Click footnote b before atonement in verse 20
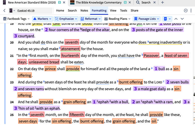The image size is (195, 125). tap(60, 48)
